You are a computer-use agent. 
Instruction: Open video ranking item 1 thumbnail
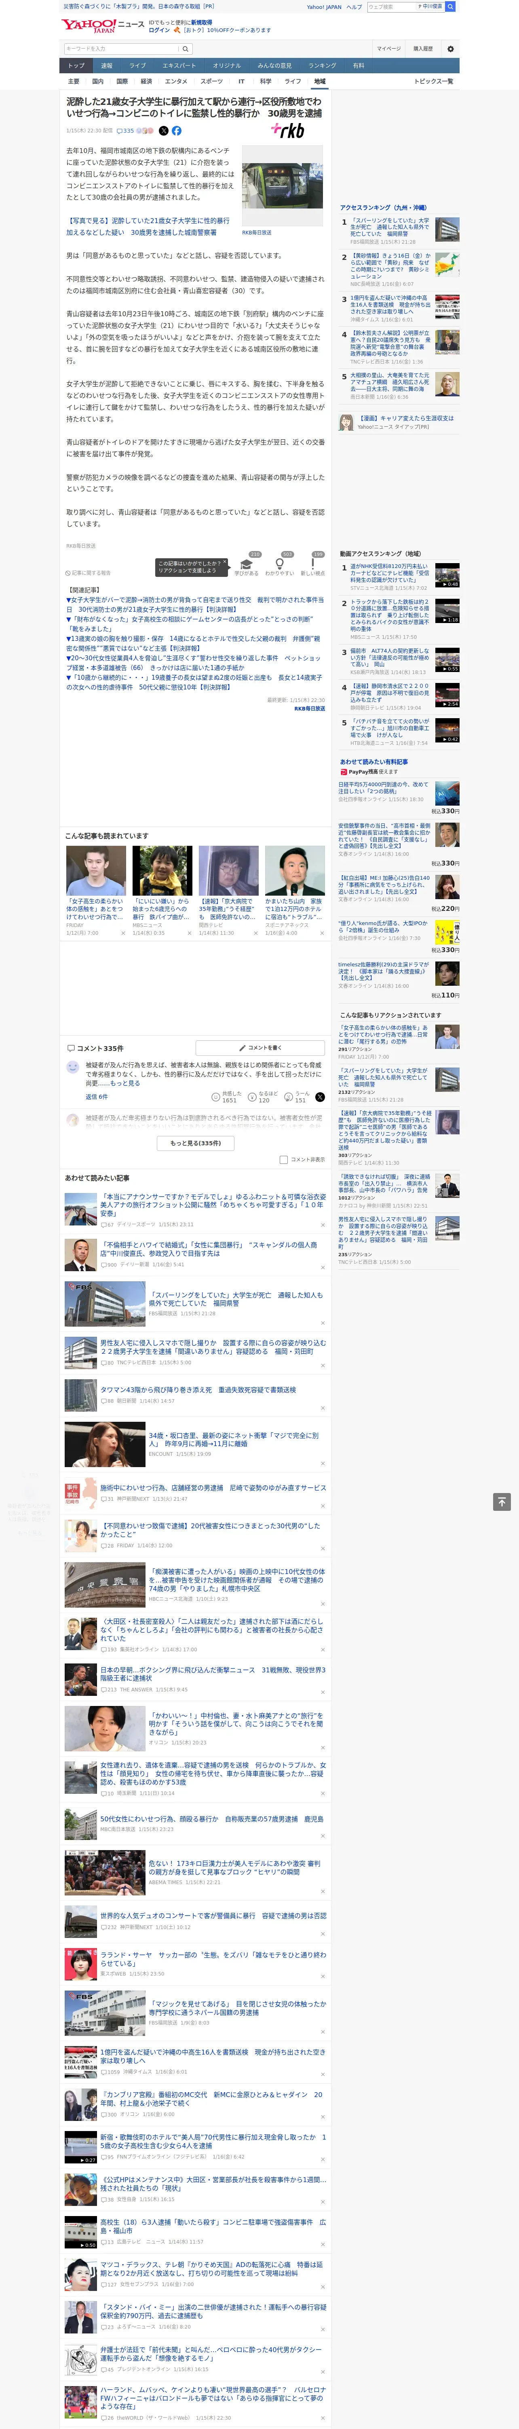tap(447, 575)
